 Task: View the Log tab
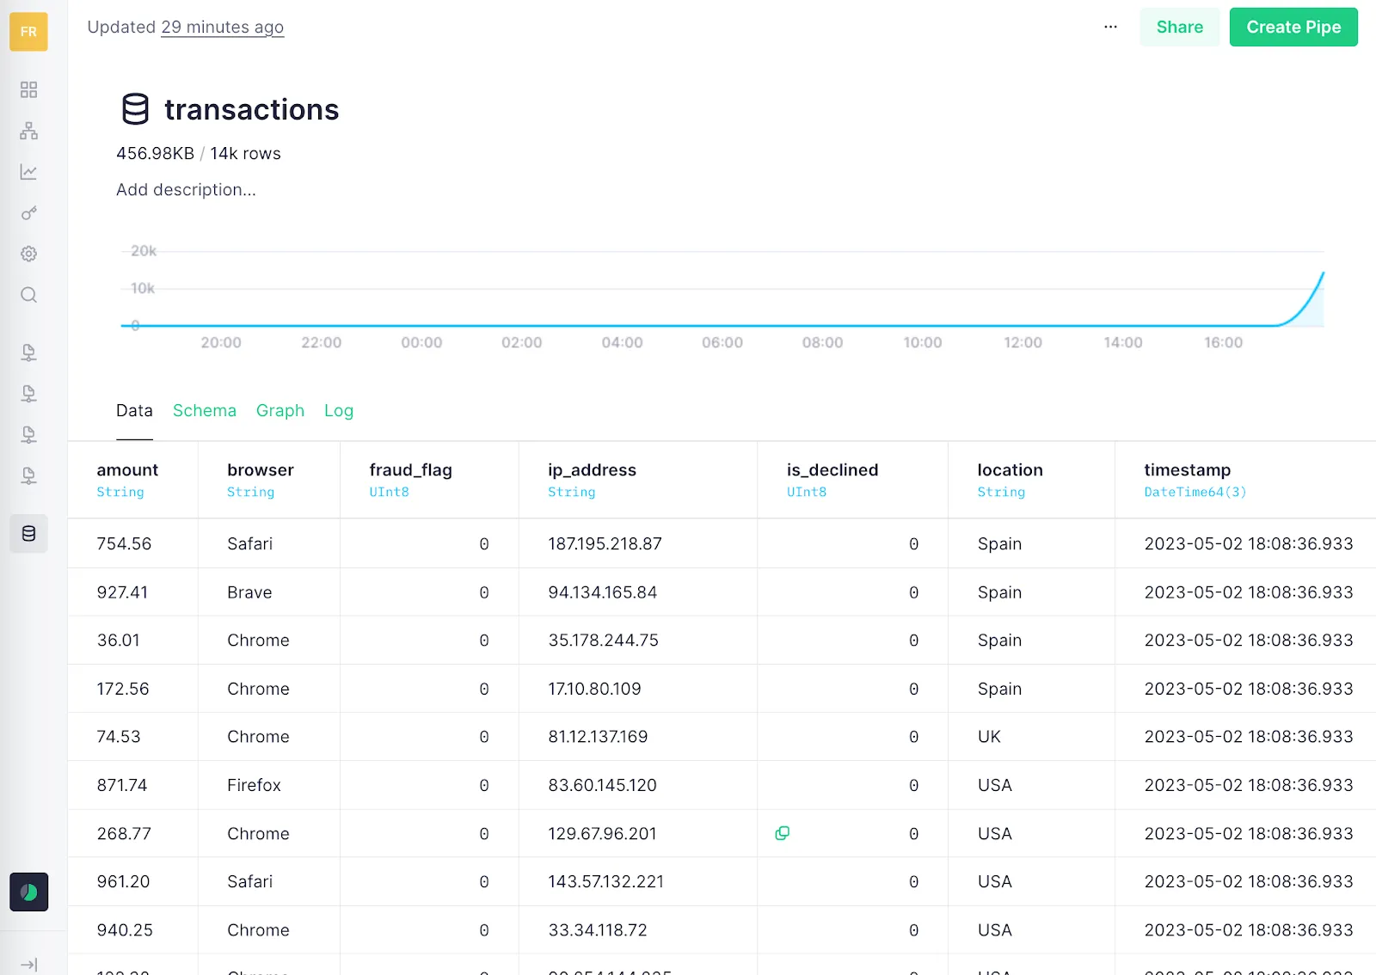tap(338, 411)
